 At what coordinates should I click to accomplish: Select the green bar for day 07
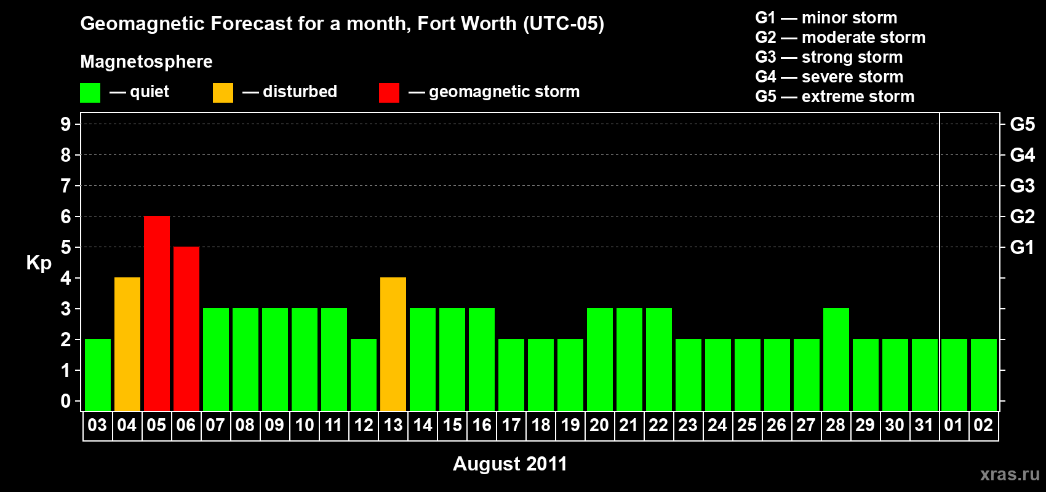click(216, 359)
